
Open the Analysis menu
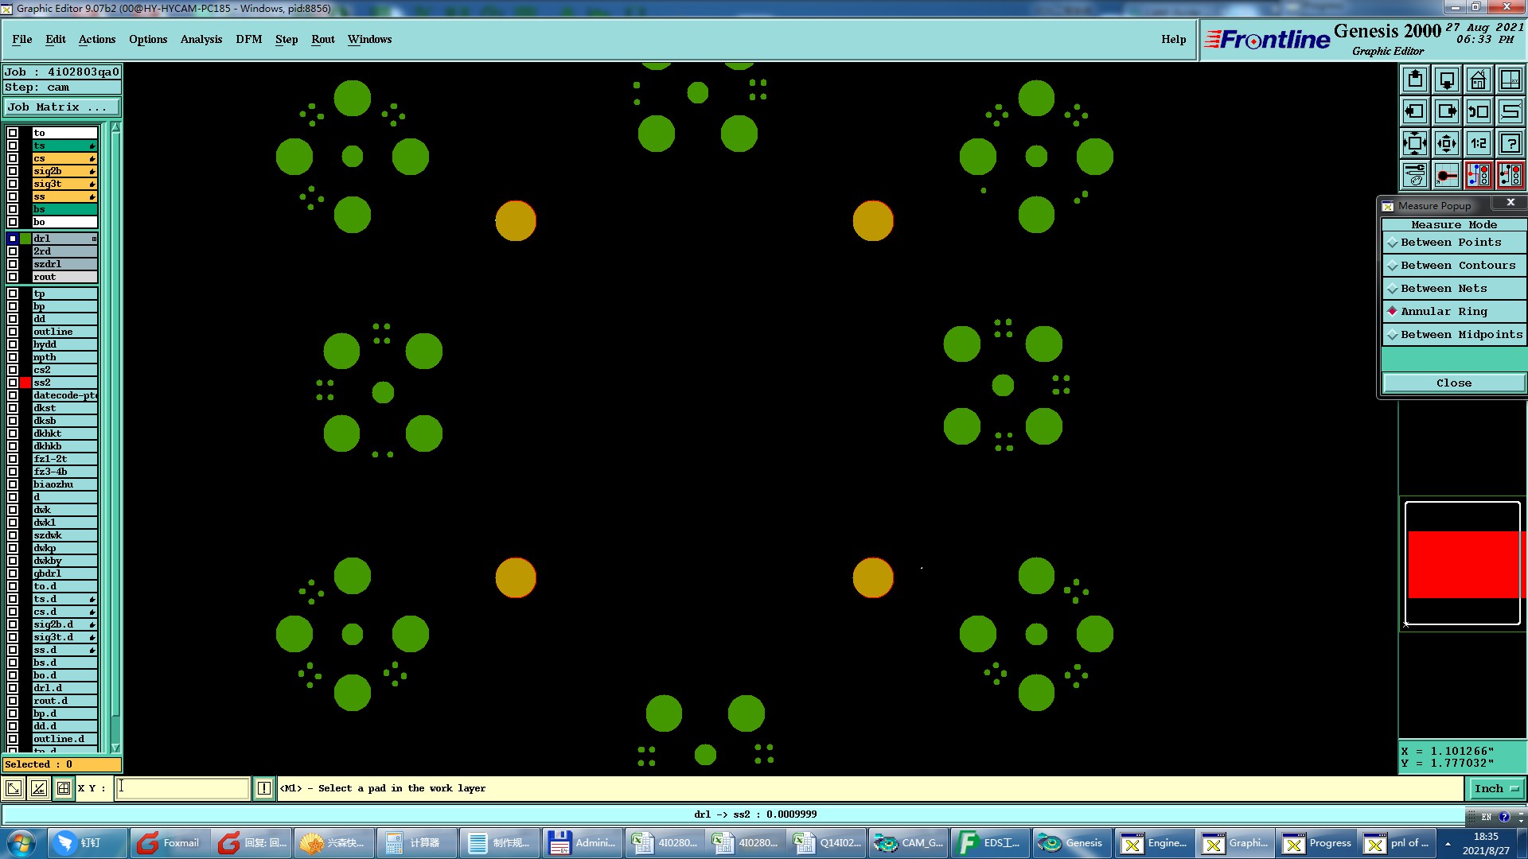[x=201, y=40]
